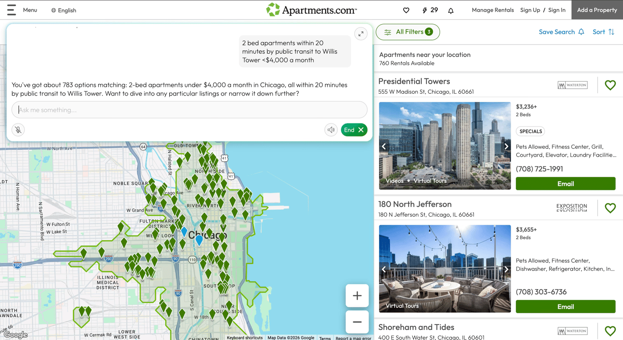Call 180 North Jefferson at (708) 303-6736

541,292
